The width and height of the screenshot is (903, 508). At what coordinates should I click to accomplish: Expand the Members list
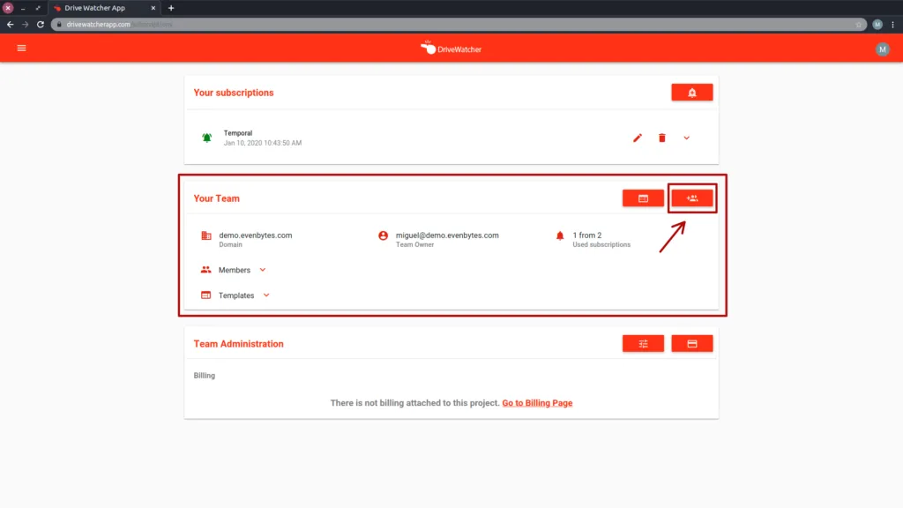tap(263, 270)
